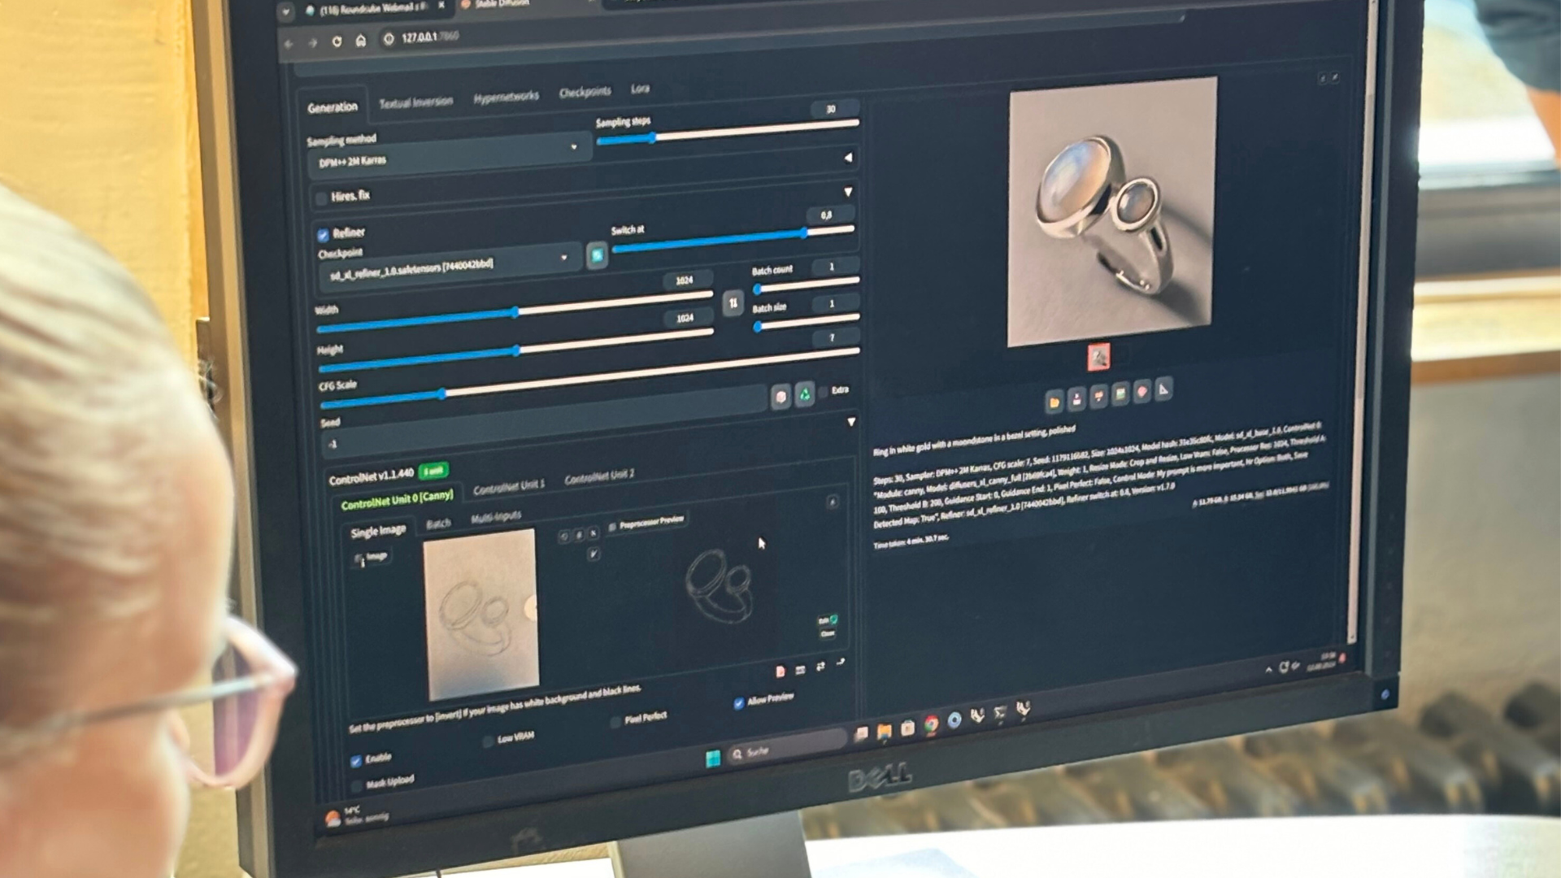This screenshot has width=1561, height=878.
Task: Click Close on the preprocessor preview
Action: pyautogui.click(x=828, y=633)
